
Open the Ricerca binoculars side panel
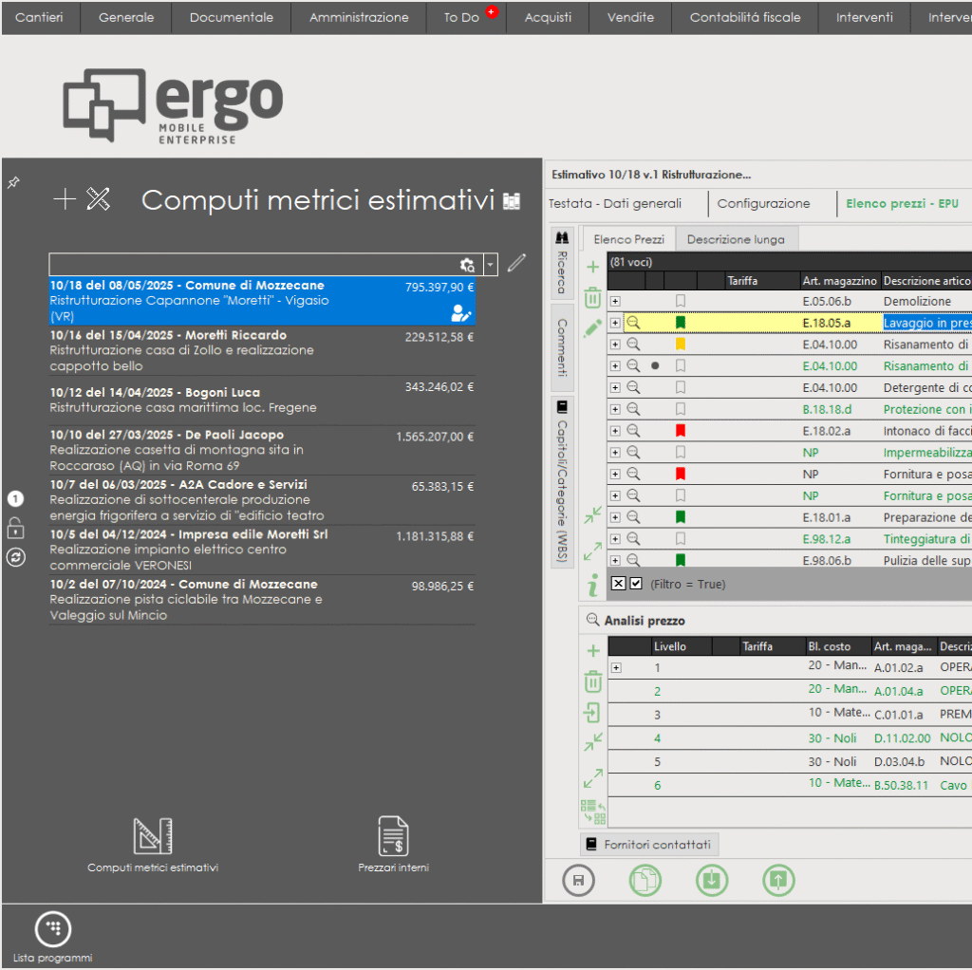562,264
